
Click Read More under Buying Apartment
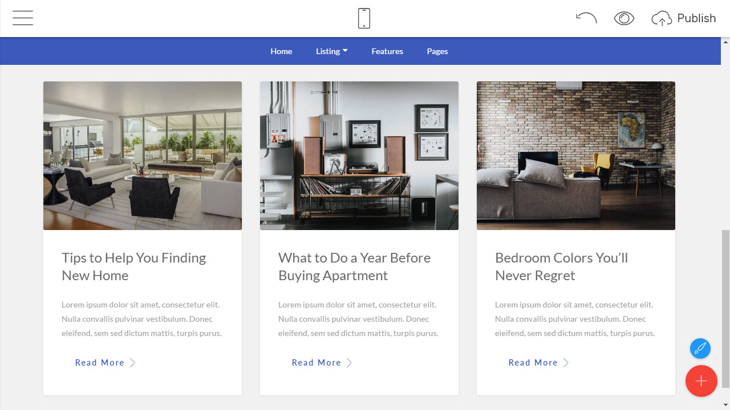click(x=317, y=363)
